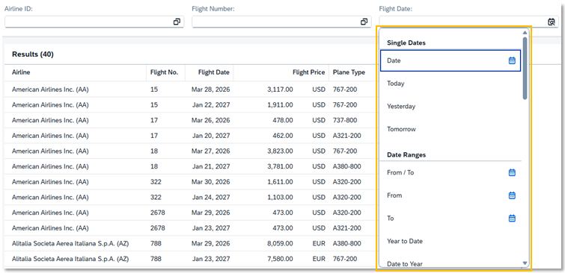Click scroll-up arrow in date options list

click(525, 32)
